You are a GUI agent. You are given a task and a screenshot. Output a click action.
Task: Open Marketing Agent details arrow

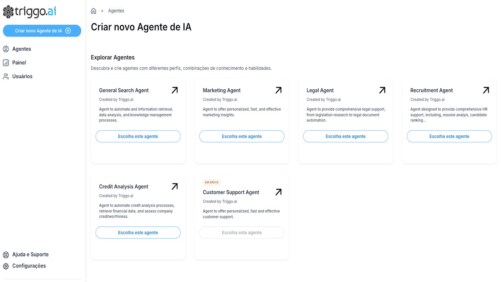point(278,90)
